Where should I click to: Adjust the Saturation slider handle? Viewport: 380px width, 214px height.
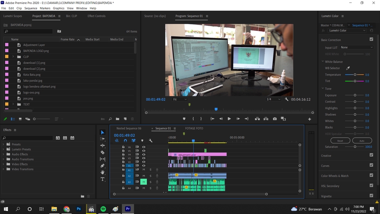355,147
